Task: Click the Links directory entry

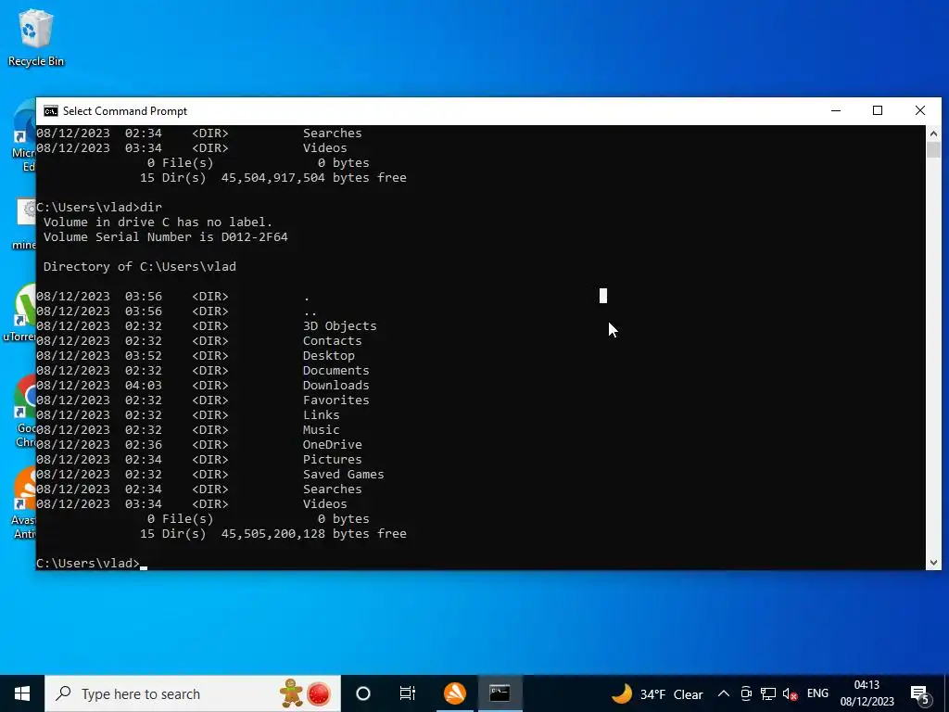Action: tap(322, 415)
